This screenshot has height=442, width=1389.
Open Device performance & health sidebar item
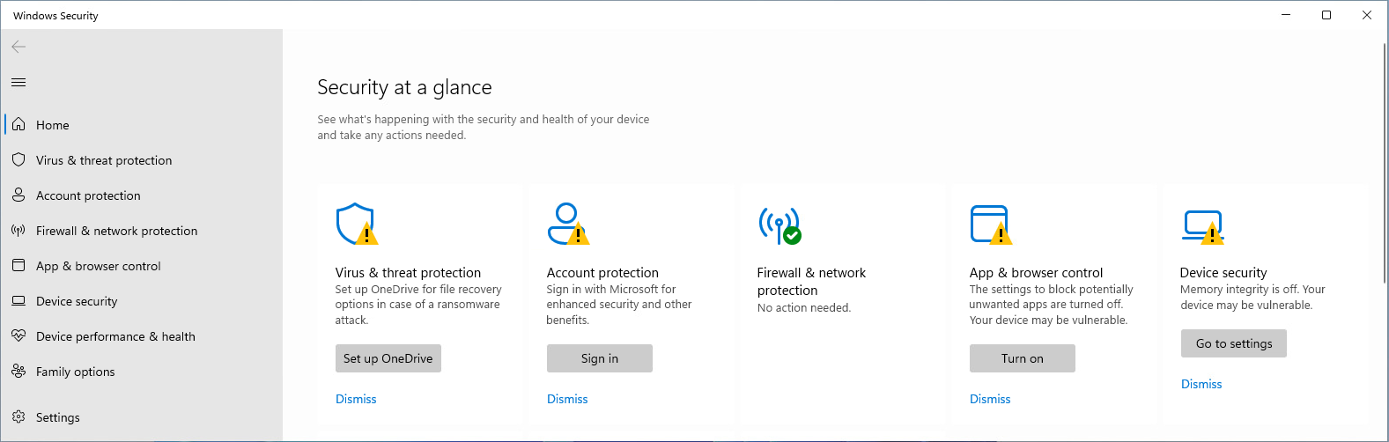point(142,336)
